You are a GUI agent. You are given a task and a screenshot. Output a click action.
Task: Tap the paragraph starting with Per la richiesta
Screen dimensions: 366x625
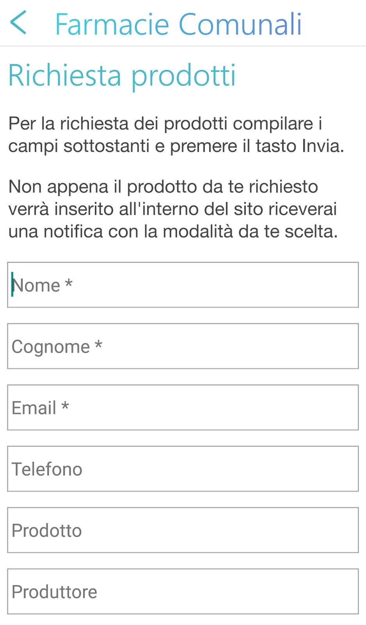pyautogui.click(x=176, y=135)
